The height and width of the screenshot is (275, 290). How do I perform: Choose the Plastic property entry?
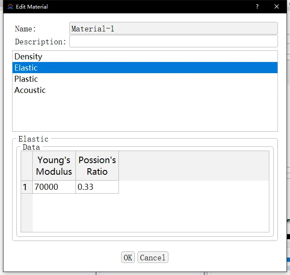point(145,79)
